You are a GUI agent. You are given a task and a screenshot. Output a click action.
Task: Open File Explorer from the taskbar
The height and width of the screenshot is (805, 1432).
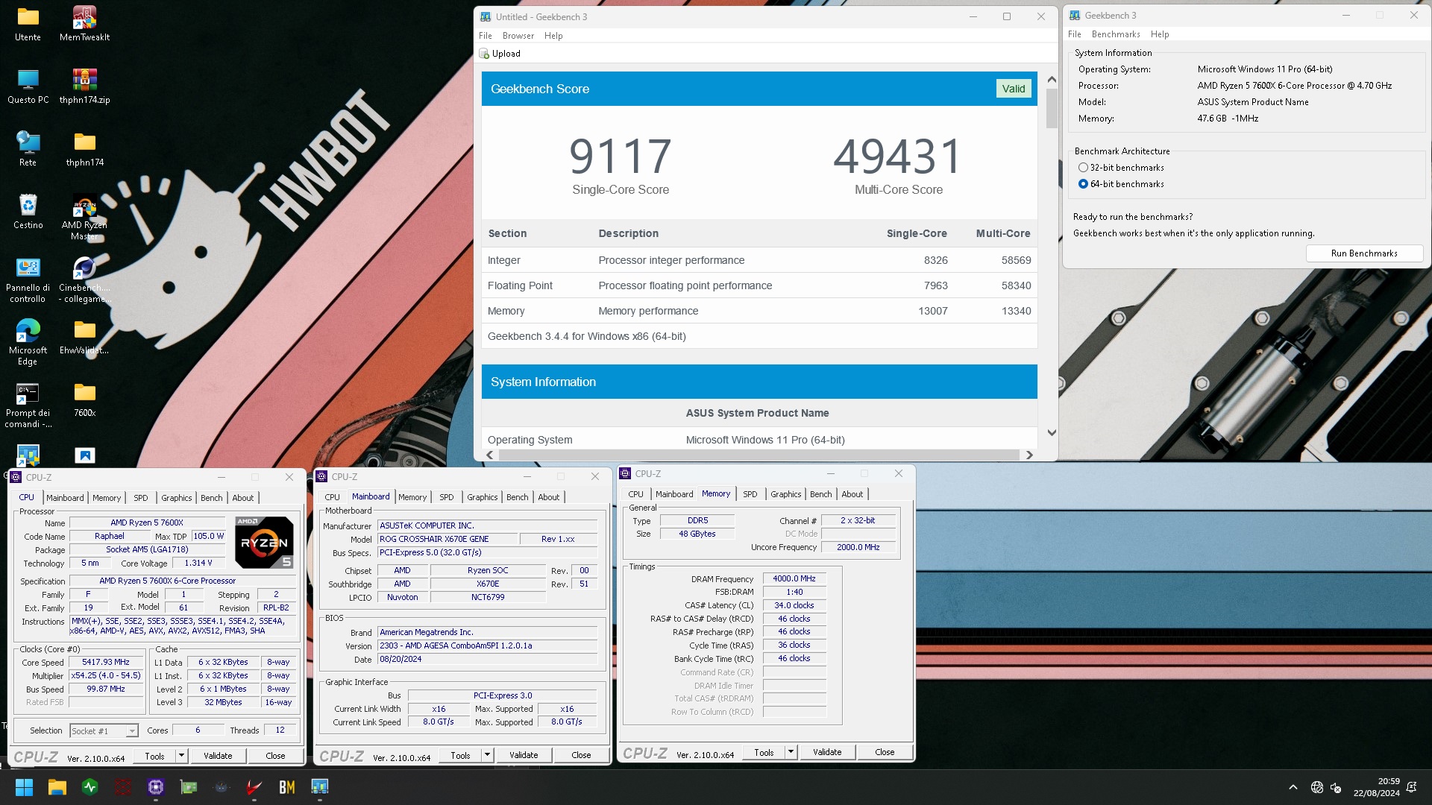(x=57, y=786)
